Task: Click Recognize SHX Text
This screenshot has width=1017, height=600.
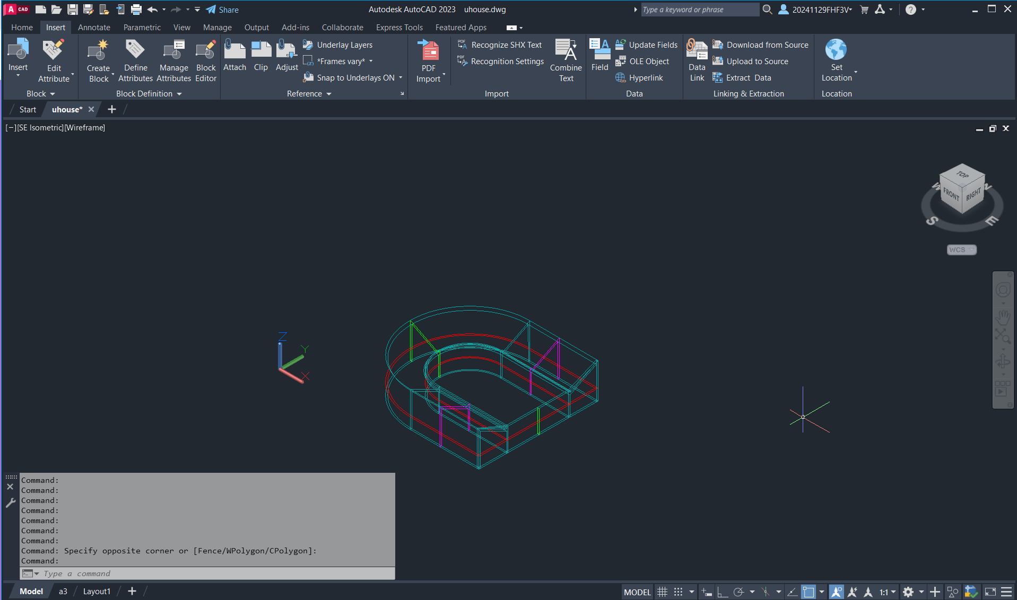Action: click(506, 45)
